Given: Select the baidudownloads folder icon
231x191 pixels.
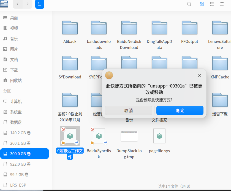Looking at the screenshot, I should (x=99, y=28).
